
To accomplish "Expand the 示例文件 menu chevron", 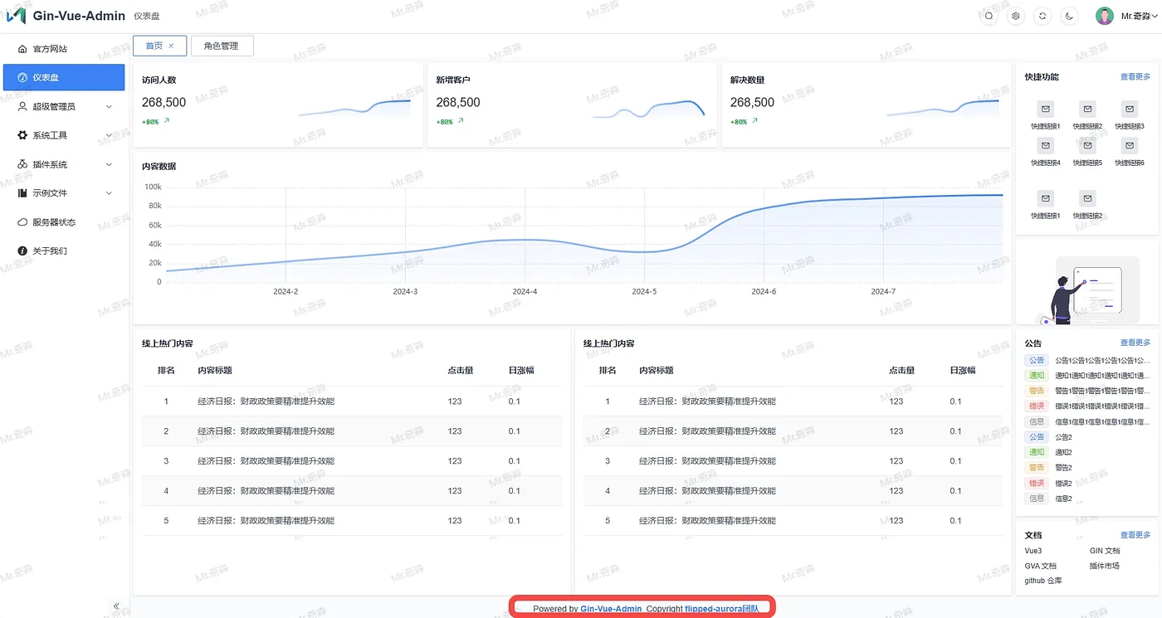I will 109,193.
